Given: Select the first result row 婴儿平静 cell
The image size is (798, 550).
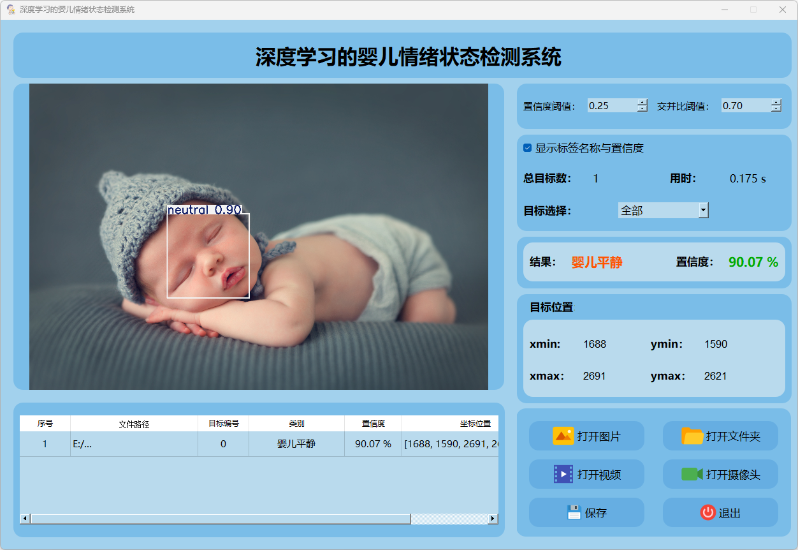Looking at the screenshot, I should coord(296,444).
